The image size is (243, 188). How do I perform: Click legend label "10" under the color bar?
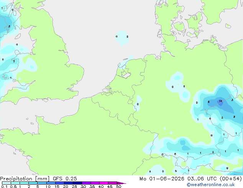48,186
